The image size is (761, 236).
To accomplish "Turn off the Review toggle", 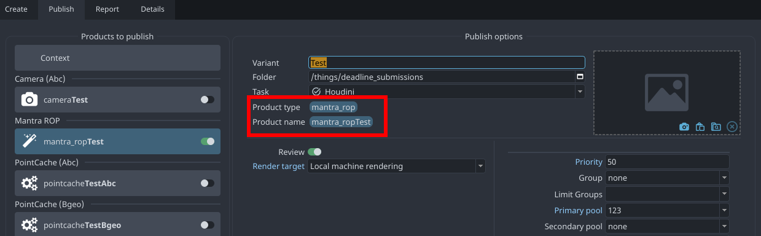I will point(314,152).
